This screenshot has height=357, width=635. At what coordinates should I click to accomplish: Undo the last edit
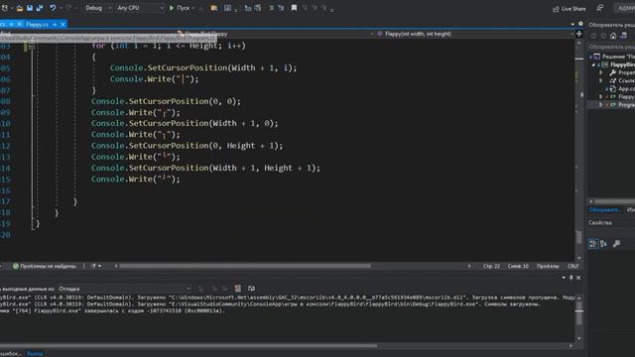pyautogui.click(x=53, y=8)
